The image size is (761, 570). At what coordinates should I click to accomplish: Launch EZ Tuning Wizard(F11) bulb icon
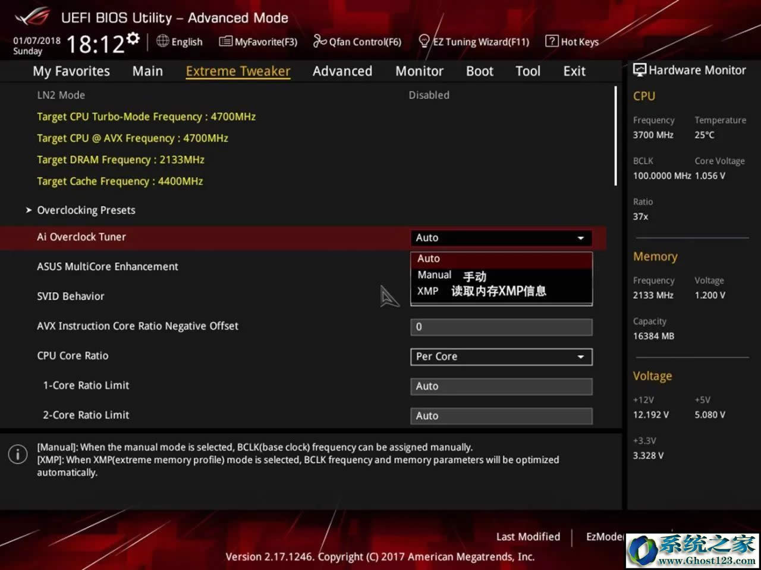click(424, 41)
